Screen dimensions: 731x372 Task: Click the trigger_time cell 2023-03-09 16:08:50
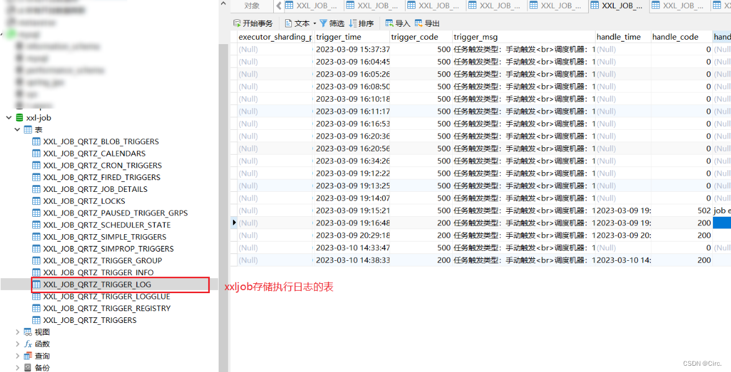point(352,86)
